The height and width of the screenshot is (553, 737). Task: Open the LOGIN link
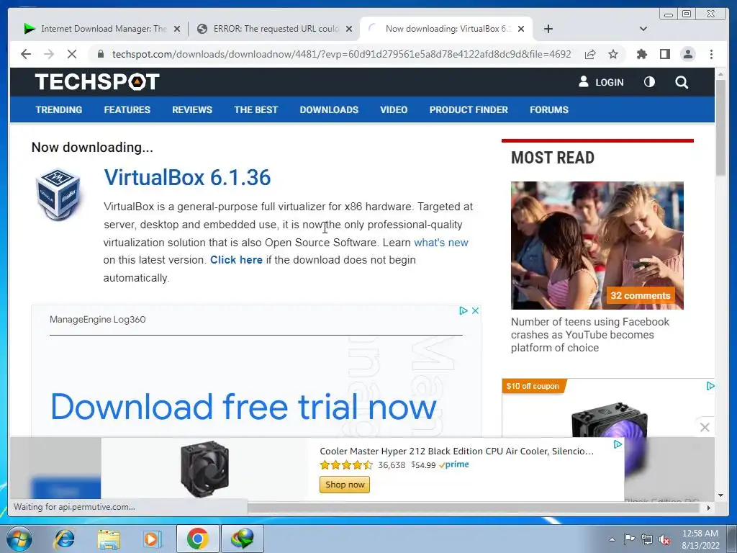tap(601, 82)
